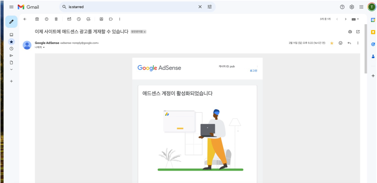Archive this email
The width and height of the screenshot is (377, 183).
pos(37,19)
